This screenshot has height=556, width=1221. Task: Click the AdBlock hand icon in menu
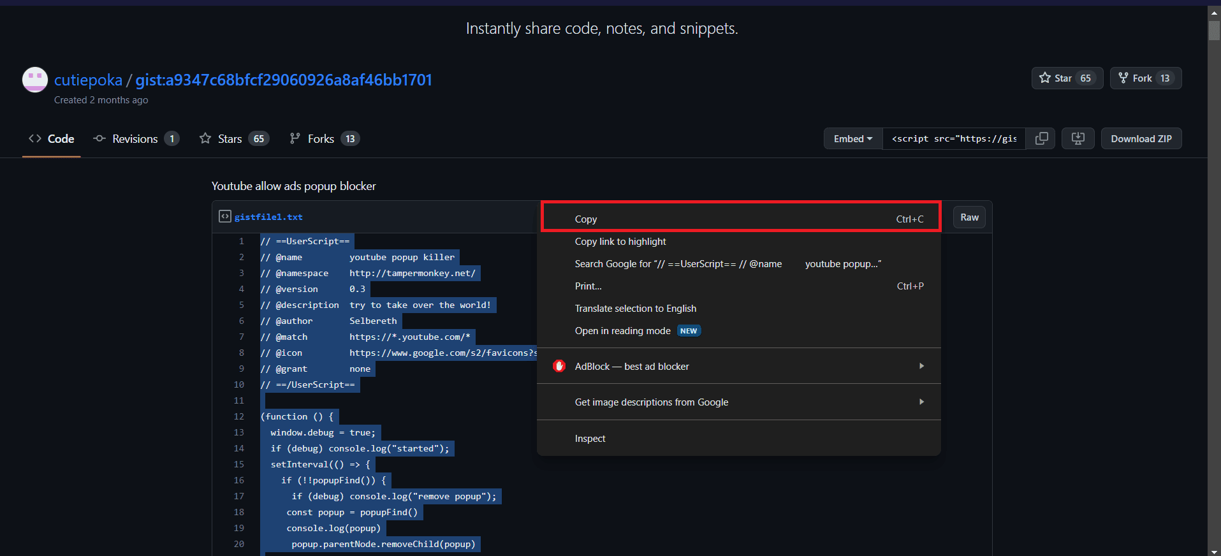(x=559, y=366)
